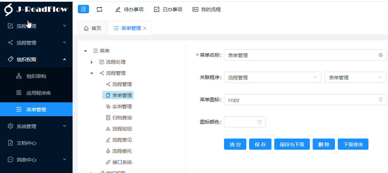The image size is (388, 173).
Task: Collapse the 流程管理 tree node arrow
Action: (92, 73)
